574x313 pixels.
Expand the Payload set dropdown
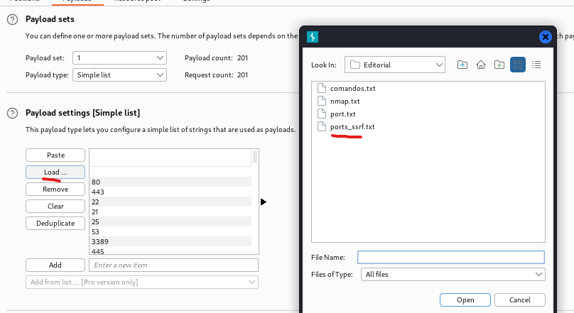(120, 57)
